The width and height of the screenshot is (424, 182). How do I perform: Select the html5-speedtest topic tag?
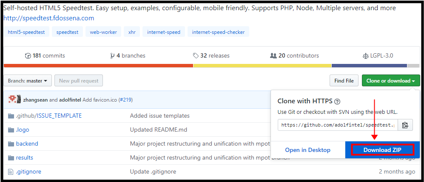(26, 32)
